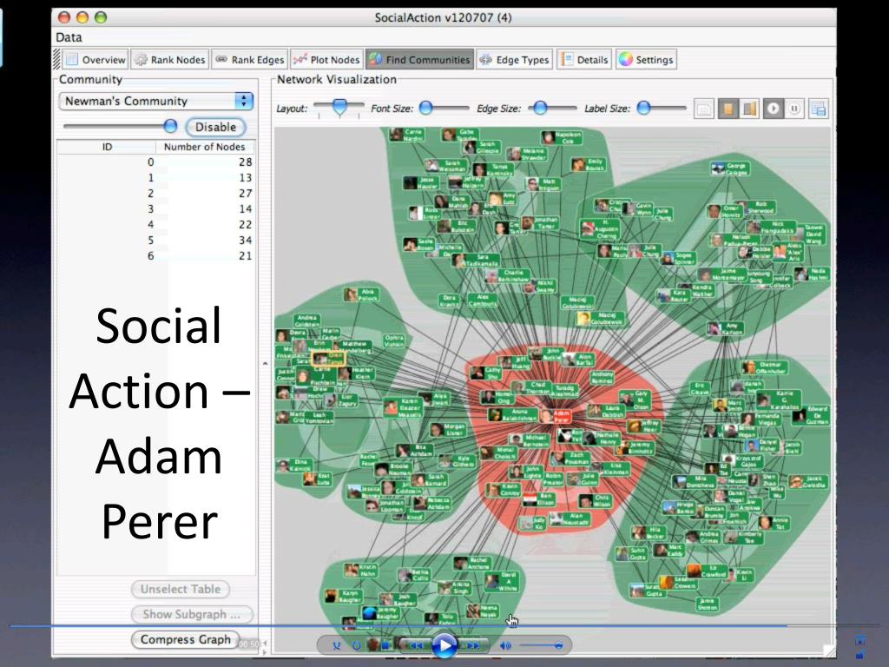This screenshot has height=667, width=889.
Task: Click the Compress Graph button
Action: point(186,640)
